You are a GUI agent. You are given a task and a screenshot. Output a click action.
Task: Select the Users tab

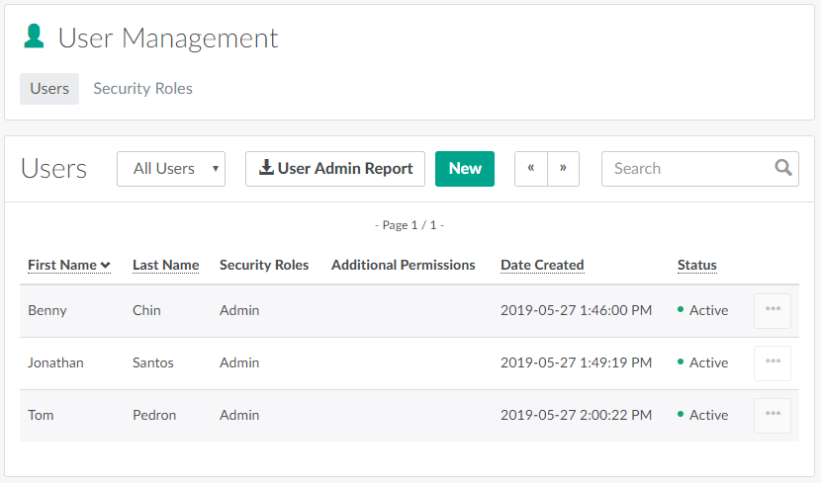click(49, 88)
